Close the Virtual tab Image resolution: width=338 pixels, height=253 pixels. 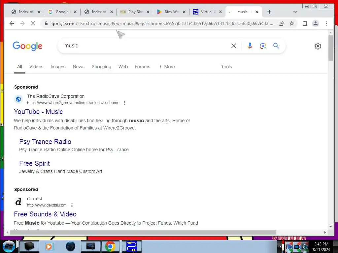point(220,12)
